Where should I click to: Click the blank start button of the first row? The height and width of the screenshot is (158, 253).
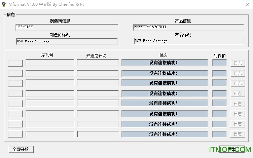tap(15, 63)
